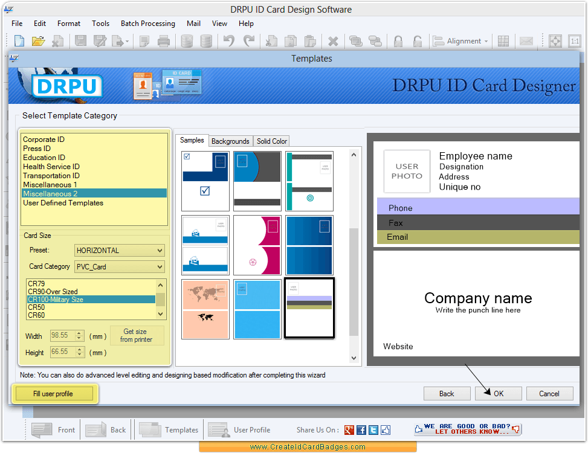Share on Google Plus icon
Viewport: 588px width, 453px height.
tap(349, 430)
